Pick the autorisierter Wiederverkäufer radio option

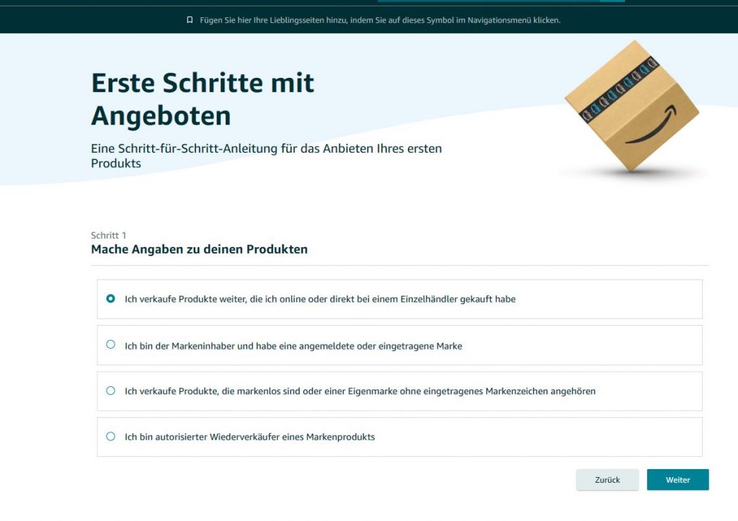point(110,436)
